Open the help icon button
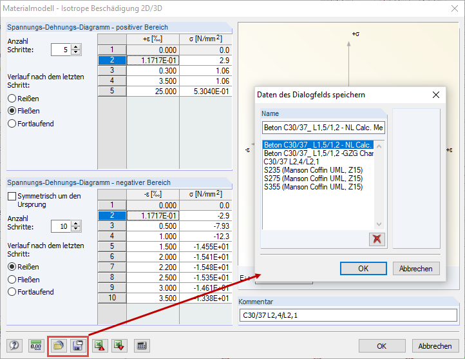The height and width of the screenshot is (359, 465). pyautogui.click(x=14, y=345)
